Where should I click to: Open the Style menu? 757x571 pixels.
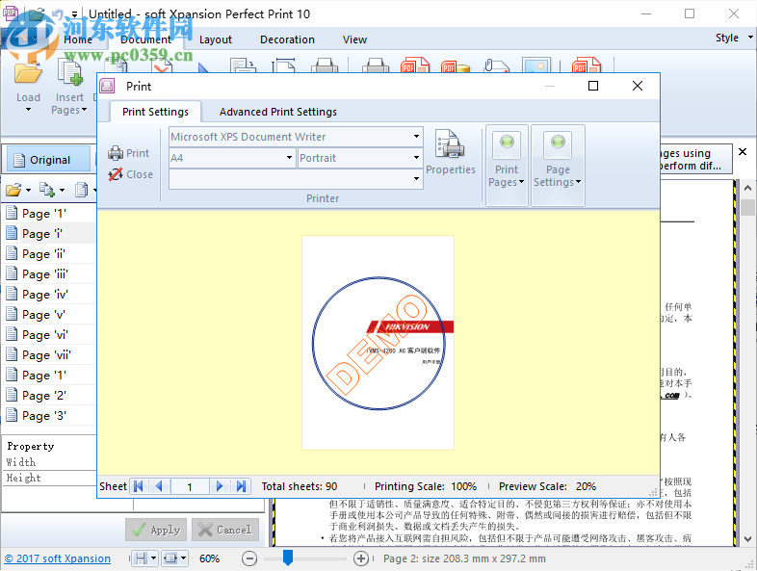[733, 38]
